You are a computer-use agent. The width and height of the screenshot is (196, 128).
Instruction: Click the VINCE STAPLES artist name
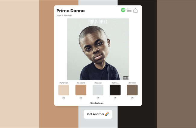coord(64,15)
